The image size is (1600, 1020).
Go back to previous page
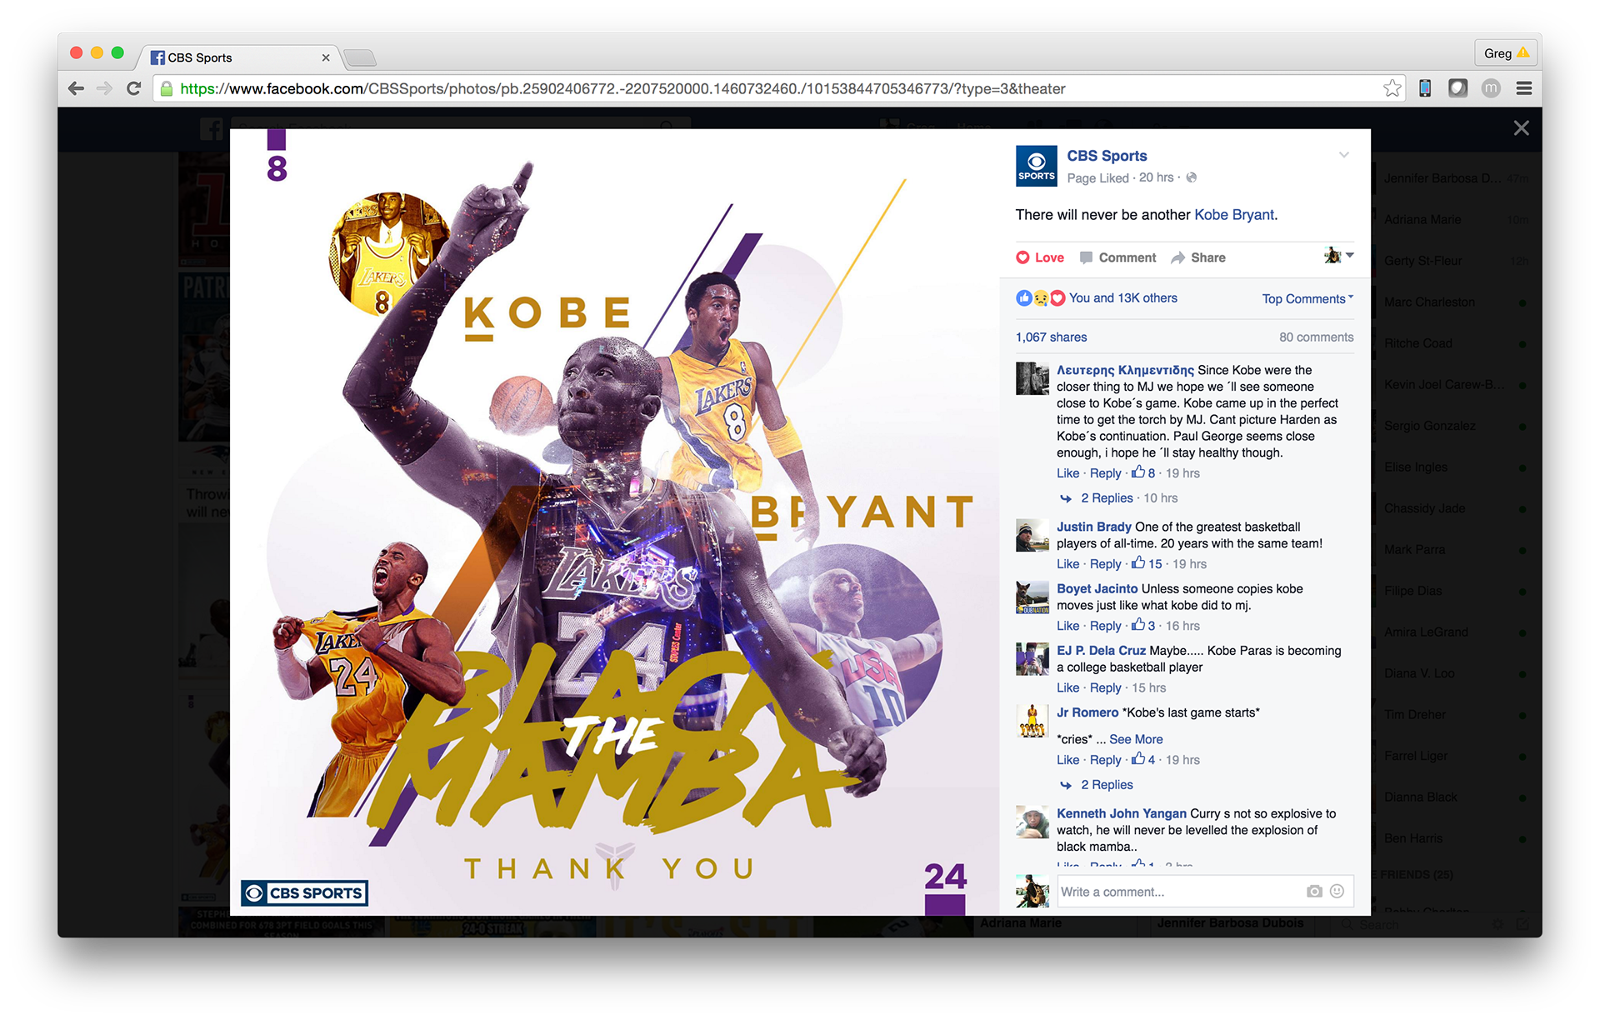(76, 88)
